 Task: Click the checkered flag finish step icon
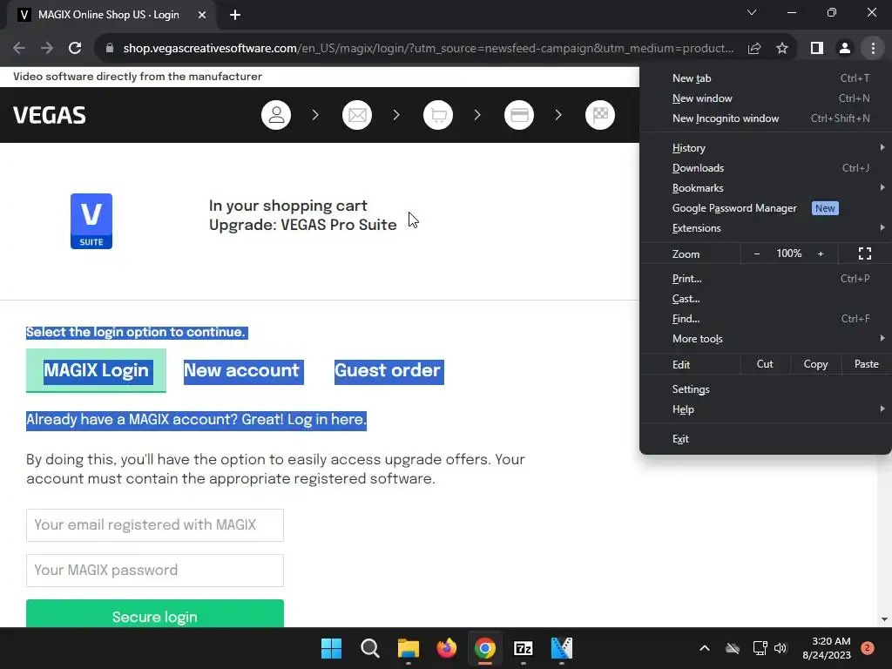[x=600, y=115]
